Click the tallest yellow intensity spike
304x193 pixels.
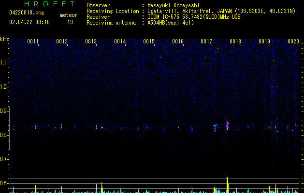pos(228,185)
